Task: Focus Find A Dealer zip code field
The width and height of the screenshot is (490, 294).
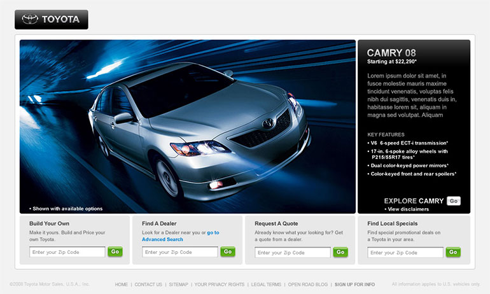Action: [x=179, y=252]
